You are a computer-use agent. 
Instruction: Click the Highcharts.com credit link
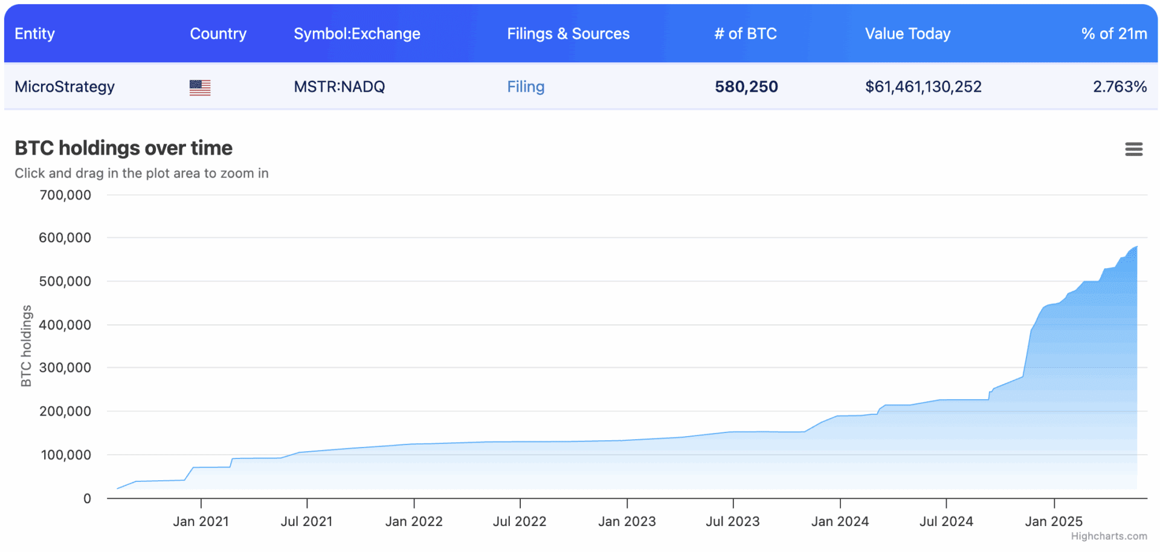(x=1109, y=536)
